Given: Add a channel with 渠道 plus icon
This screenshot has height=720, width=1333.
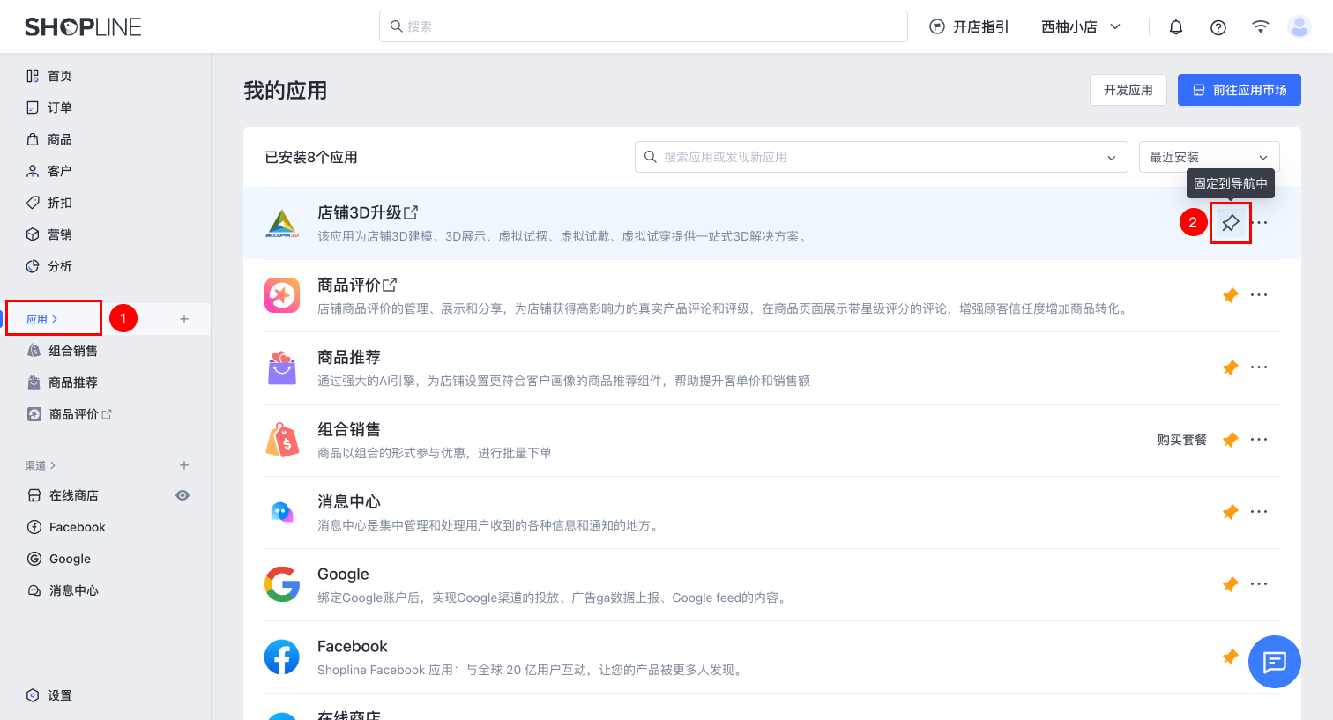Looking at the screenshot, I should coord(184,465).
